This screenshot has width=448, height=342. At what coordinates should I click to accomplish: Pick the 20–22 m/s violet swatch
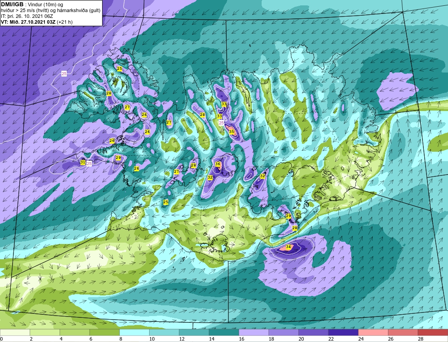(x=314, y=332)
